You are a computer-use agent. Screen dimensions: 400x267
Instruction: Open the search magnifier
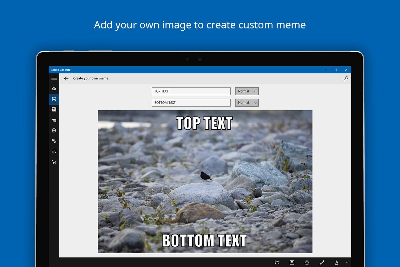coord(346,78)
